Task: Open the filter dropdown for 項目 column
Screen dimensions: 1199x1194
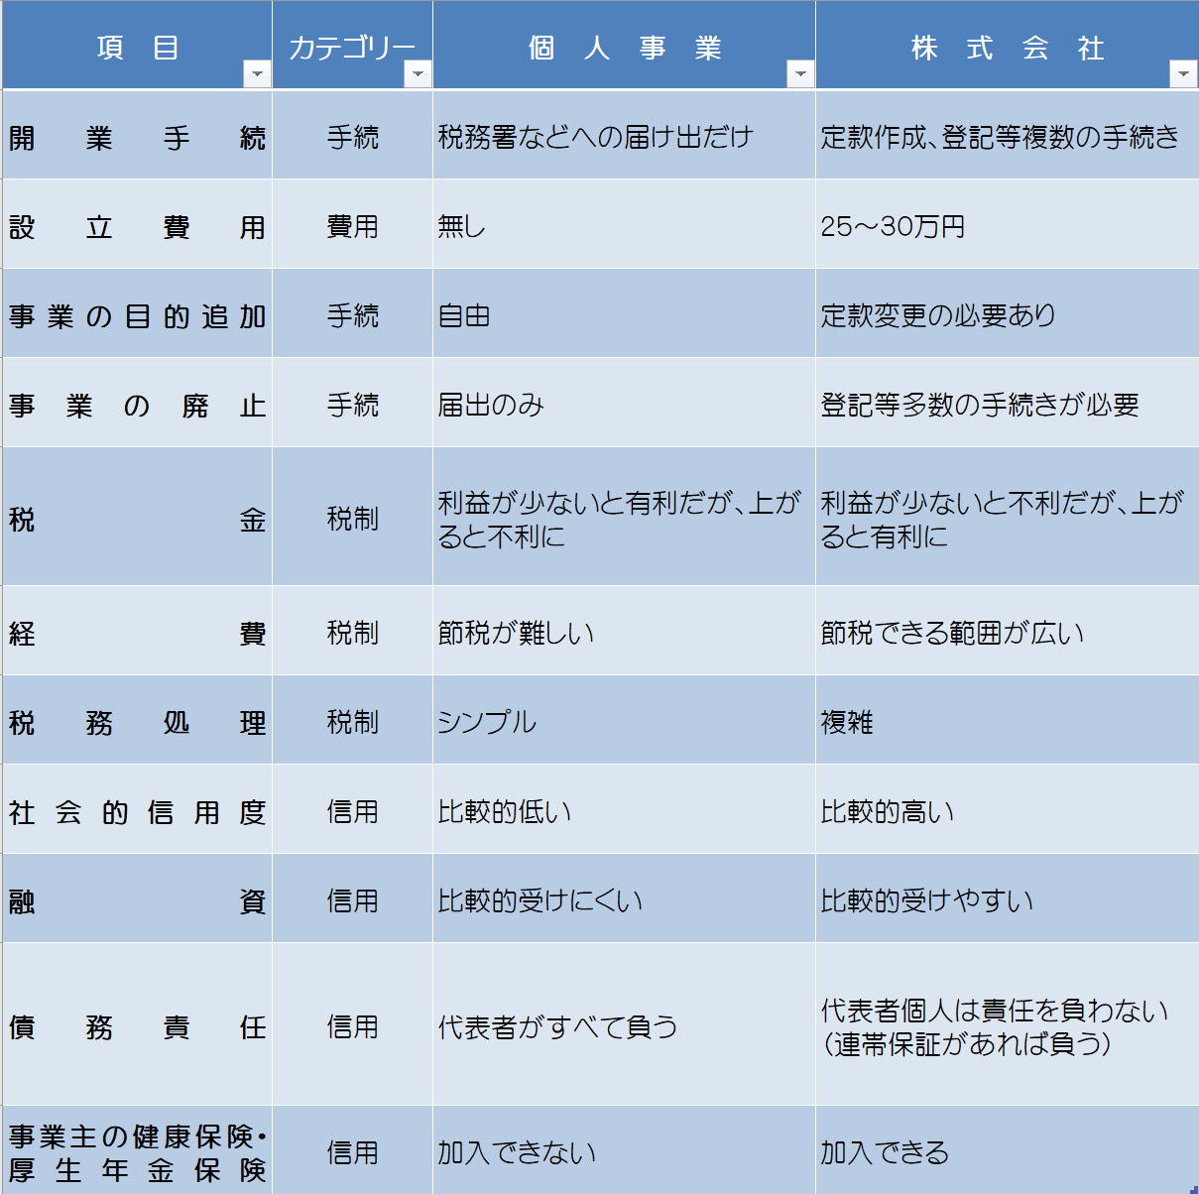Action: (257, 74)
